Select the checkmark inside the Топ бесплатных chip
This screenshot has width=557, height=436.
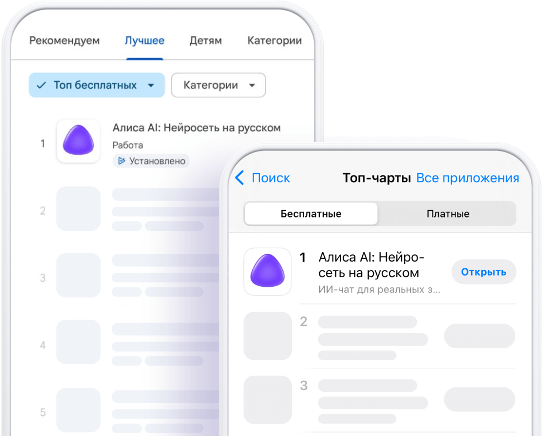pos(41,85)
